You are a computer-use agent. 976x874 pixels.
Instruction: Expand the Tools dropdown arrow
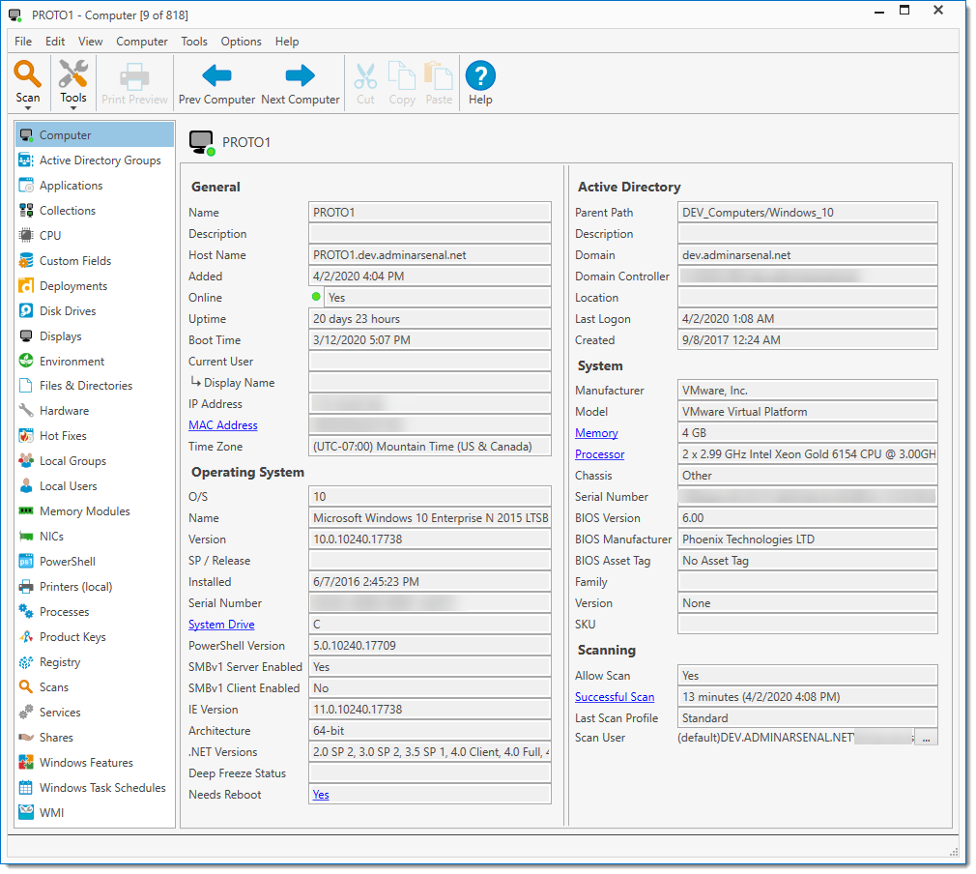73,108
